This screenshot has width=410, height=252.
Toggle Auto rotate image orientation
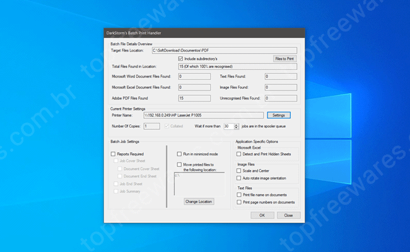[x=238, y=178]
